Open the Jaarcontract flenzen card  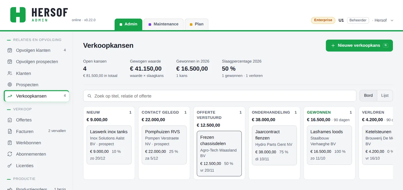pos(274,145)
